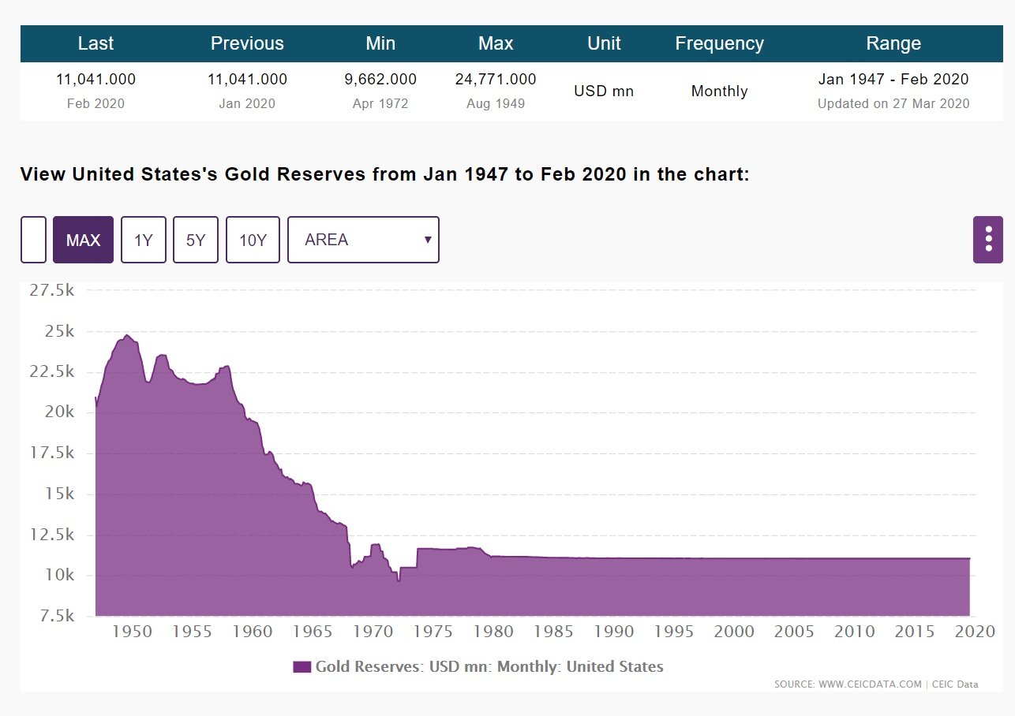Image resolution: width=1015 pixels, height=716 pixels.
Task: Click the 2020 label on the x-axis
Action: (x=974, y=632)
